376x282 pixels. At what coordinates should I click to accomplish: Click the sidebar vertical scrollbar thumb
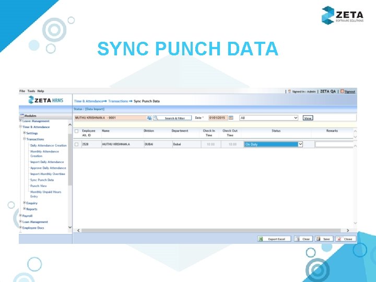(x=70, y=159)
